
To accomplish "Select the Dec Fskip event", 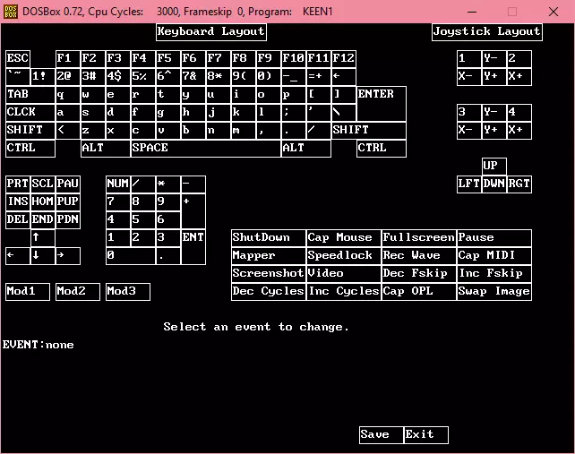I will point(419,274).
